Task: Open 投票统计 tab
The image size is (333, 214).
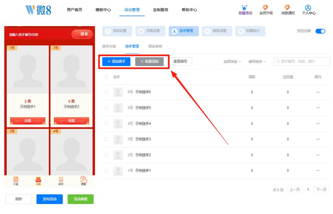Action: pyautogui.click(x=250, y=31)
